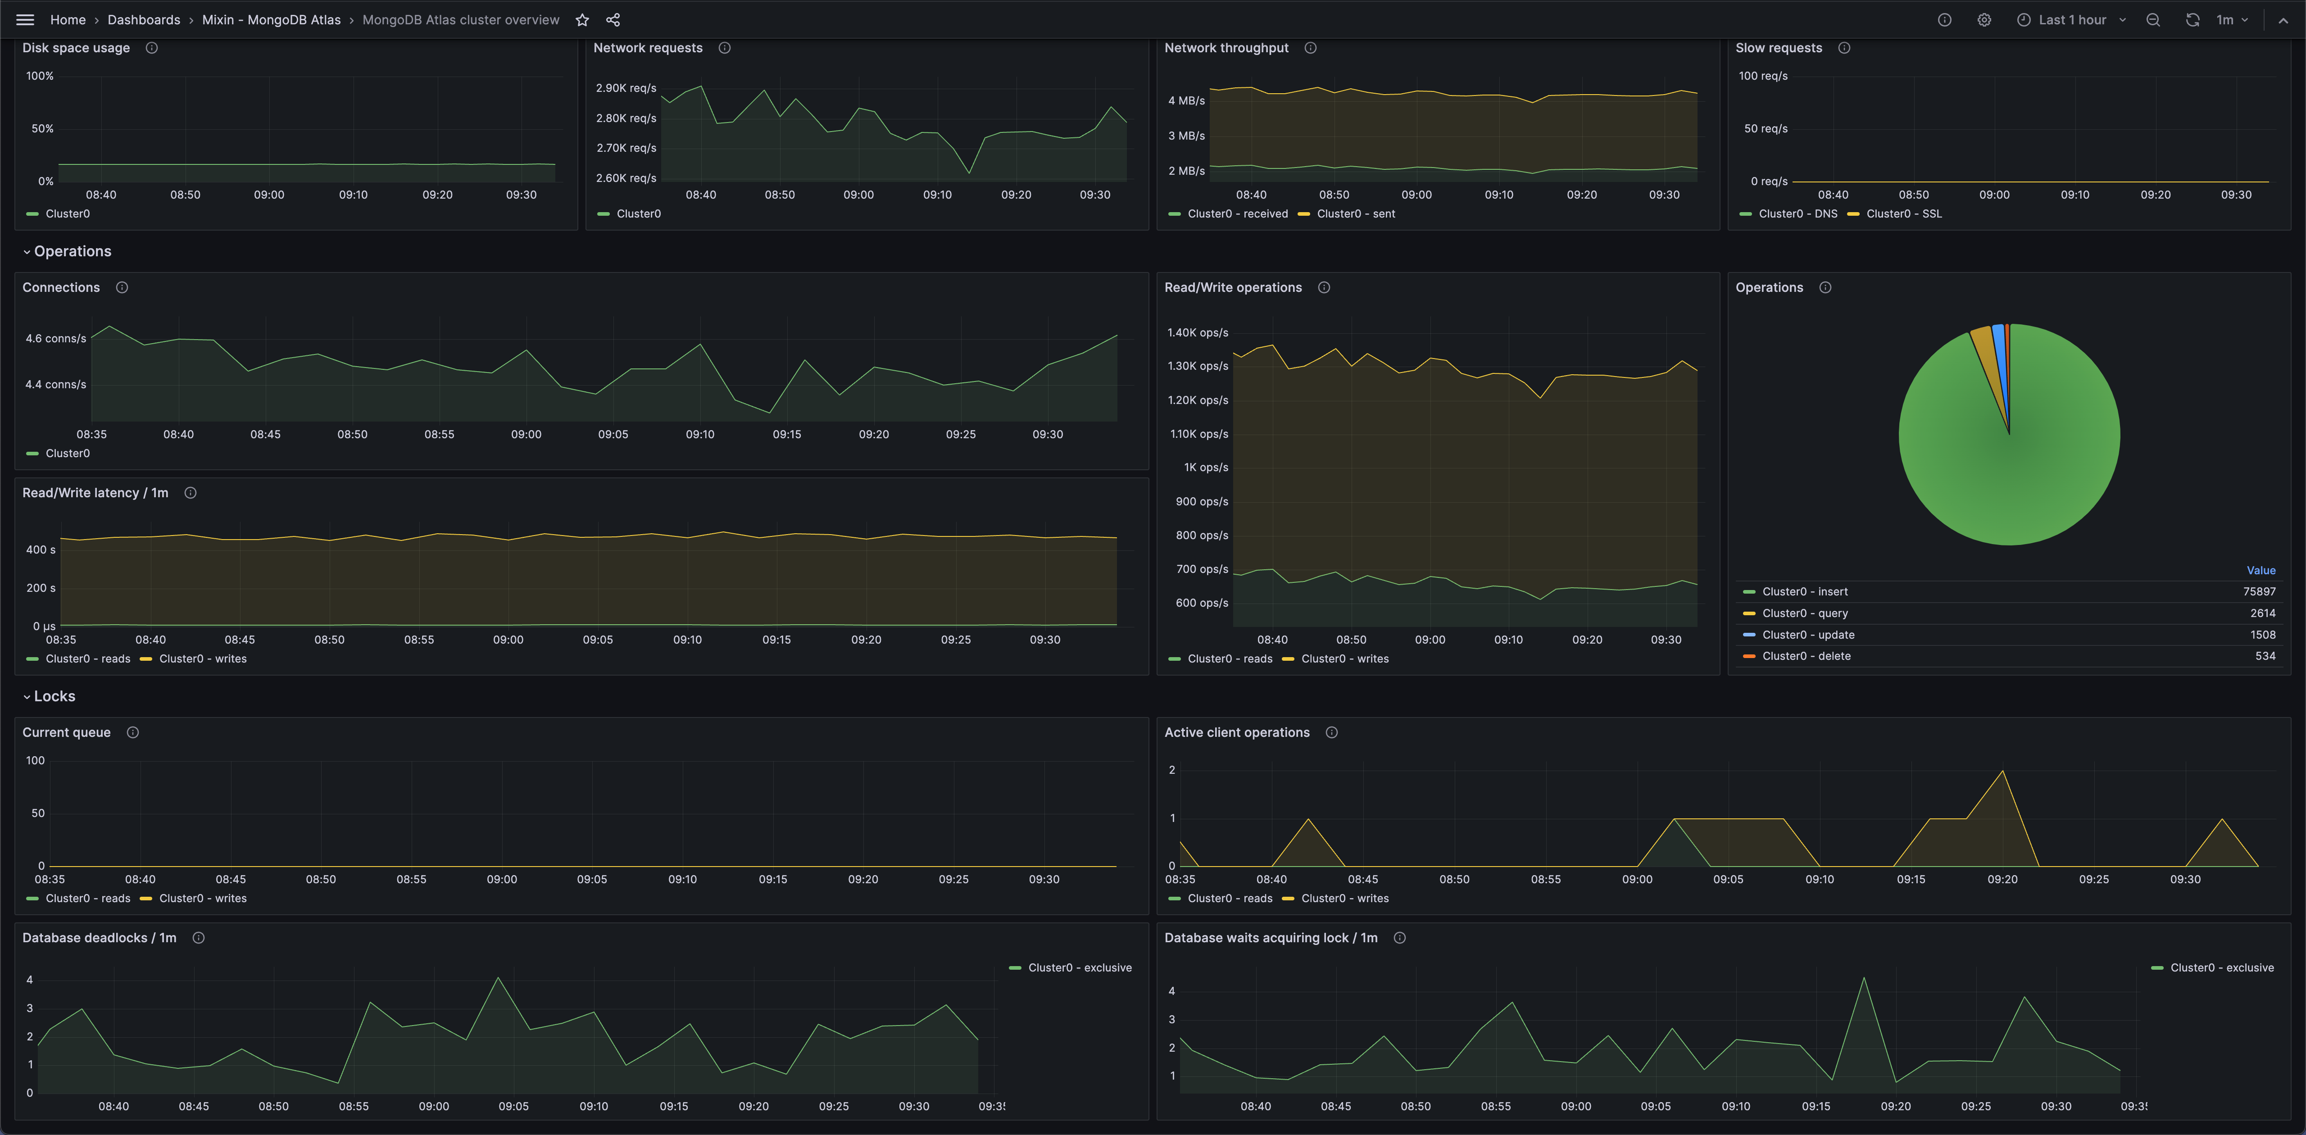View info for Slow requests panel
Screen dimensions: 2306x1135
pos(1844,48)
